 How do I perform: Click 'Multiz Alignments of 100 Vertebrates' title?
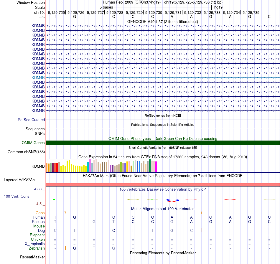click(163, 209)
